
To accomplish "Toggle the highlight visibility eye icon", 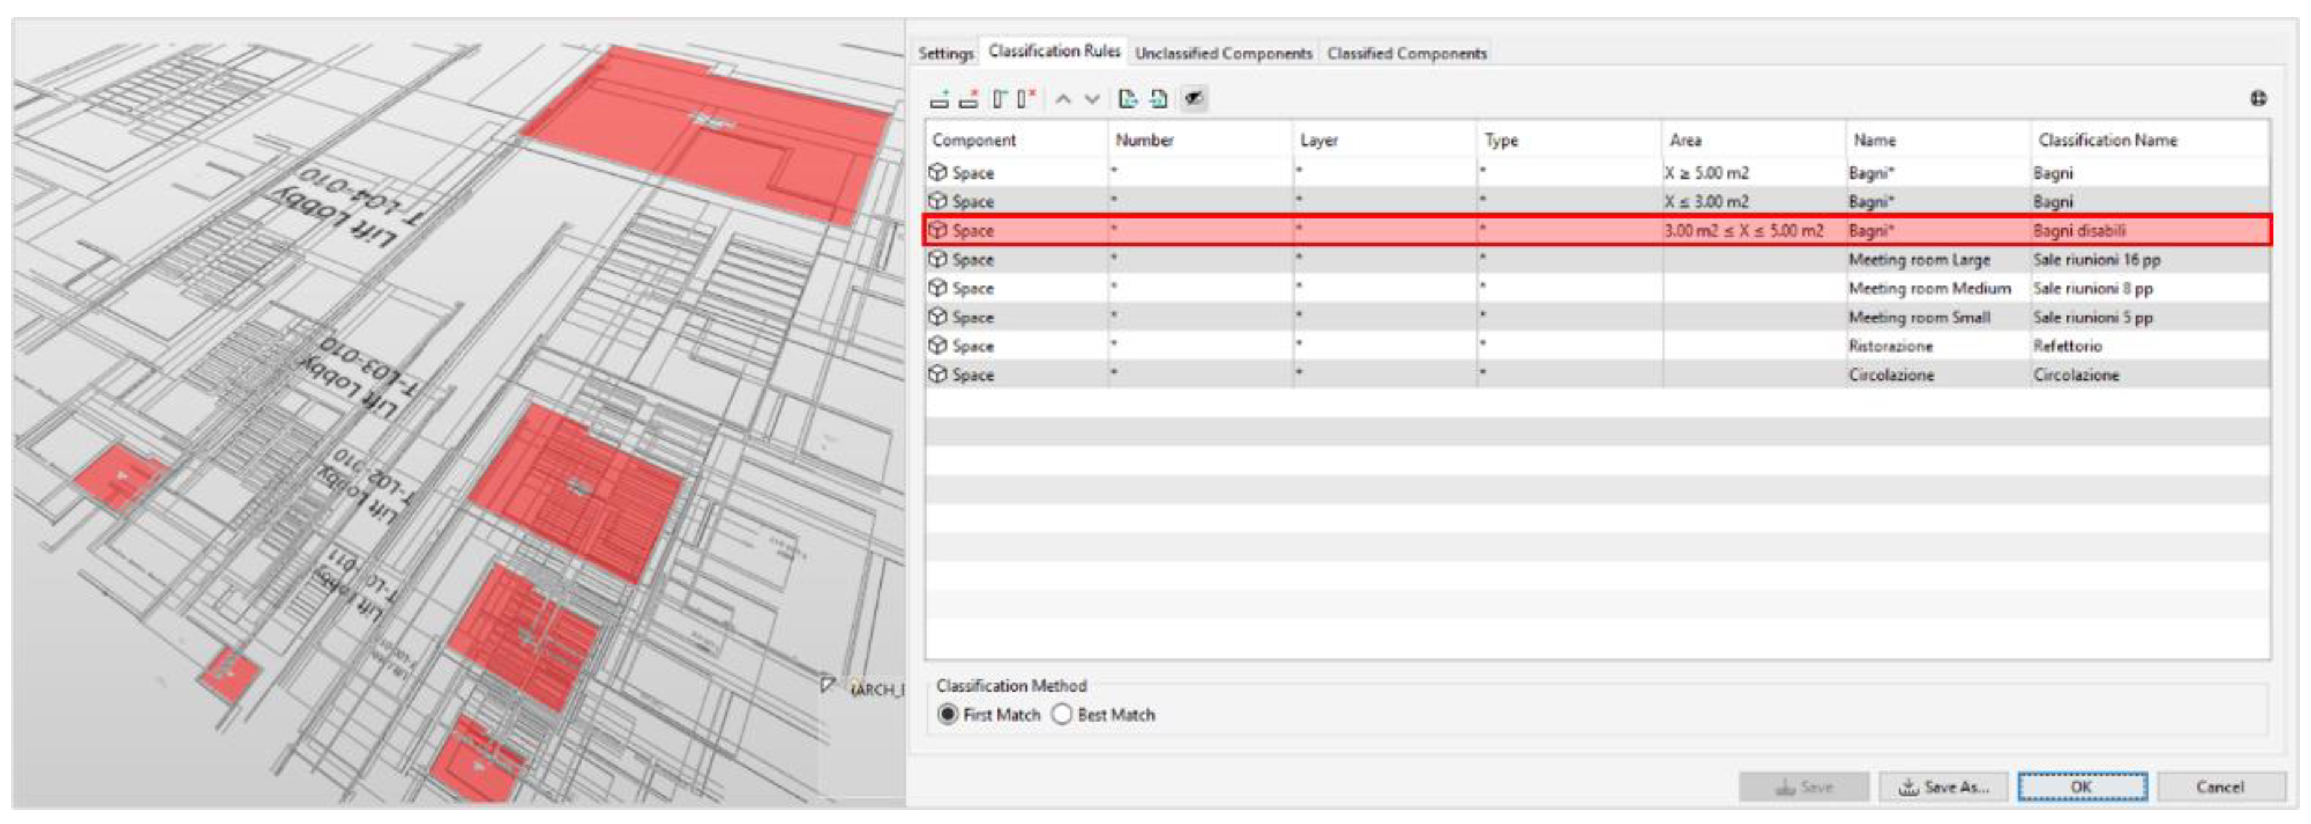I will tap(1193, 99).
